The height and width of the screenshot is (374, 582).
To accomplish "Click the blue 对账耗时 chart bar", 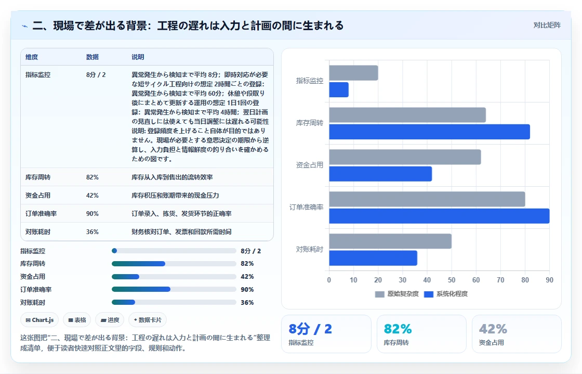I will tap(373, 258).
